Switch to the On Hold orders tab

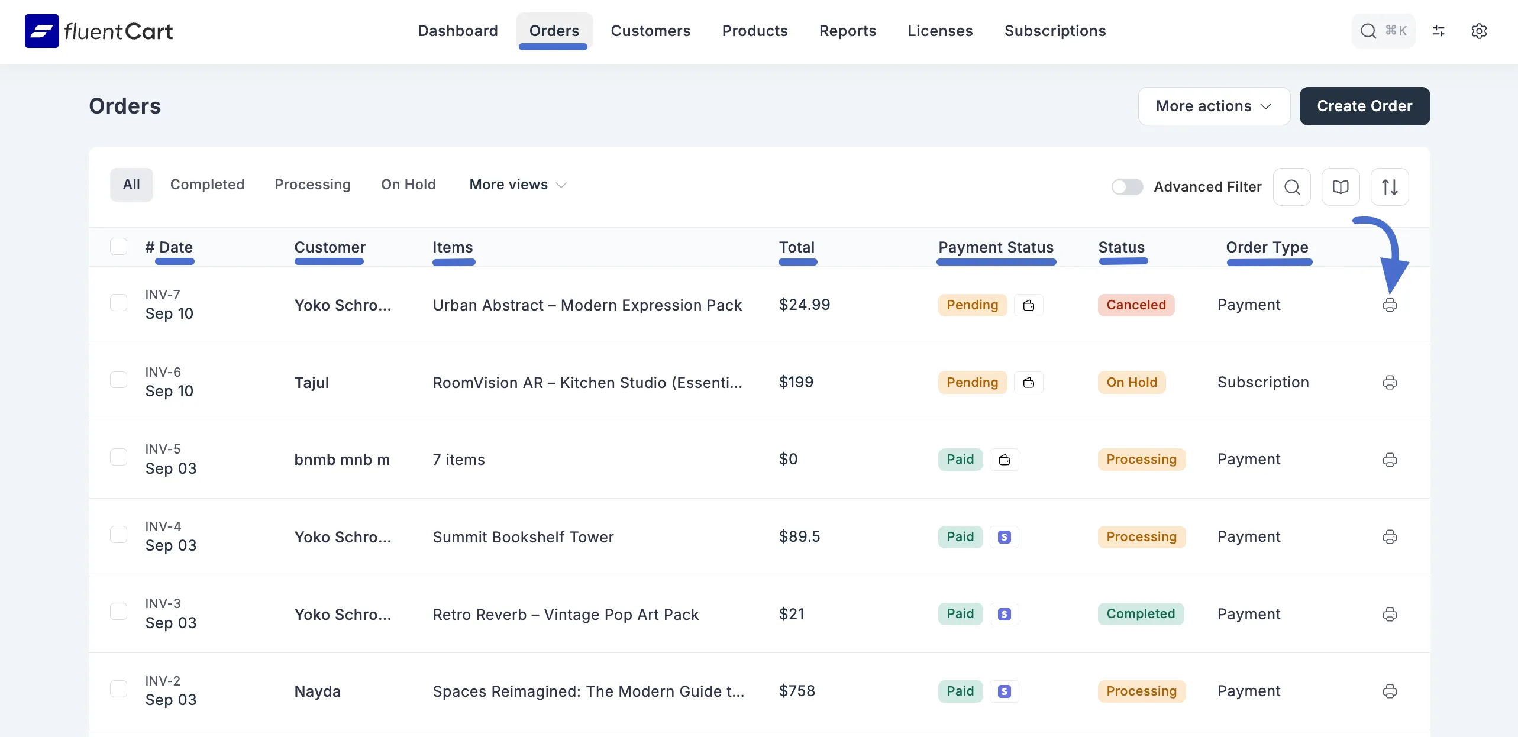(x=408, y=184)
